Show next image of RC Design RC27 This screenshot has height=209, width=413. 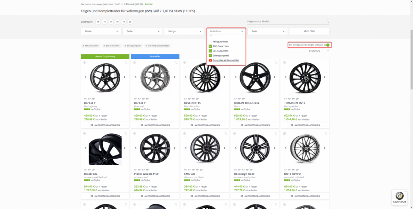pos(274,148)
